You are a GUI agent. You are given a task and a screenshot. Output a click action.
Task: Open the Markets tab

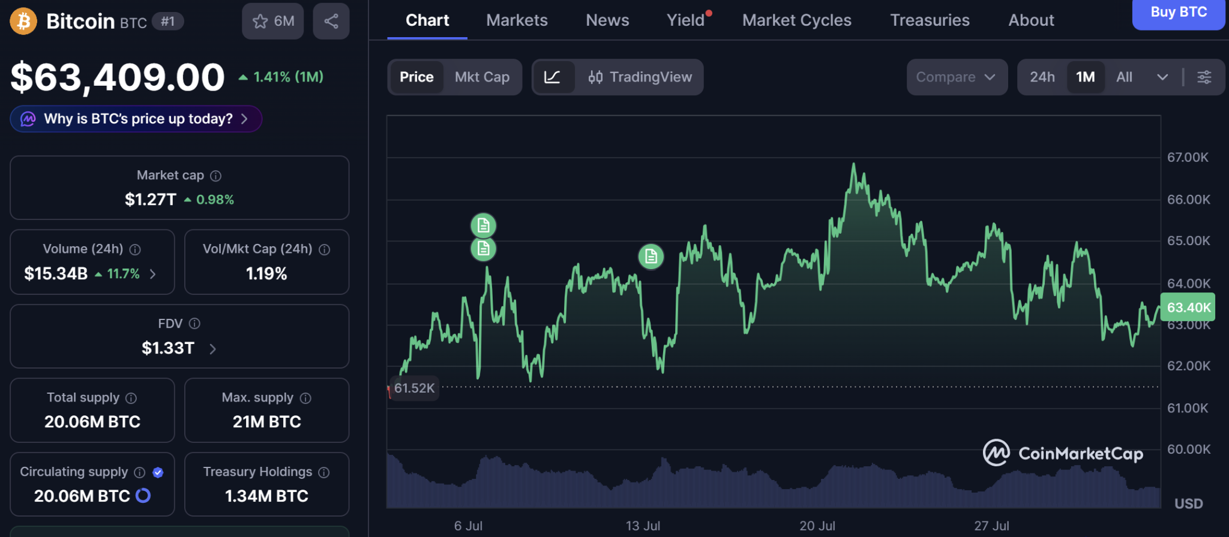coord(517,20)
